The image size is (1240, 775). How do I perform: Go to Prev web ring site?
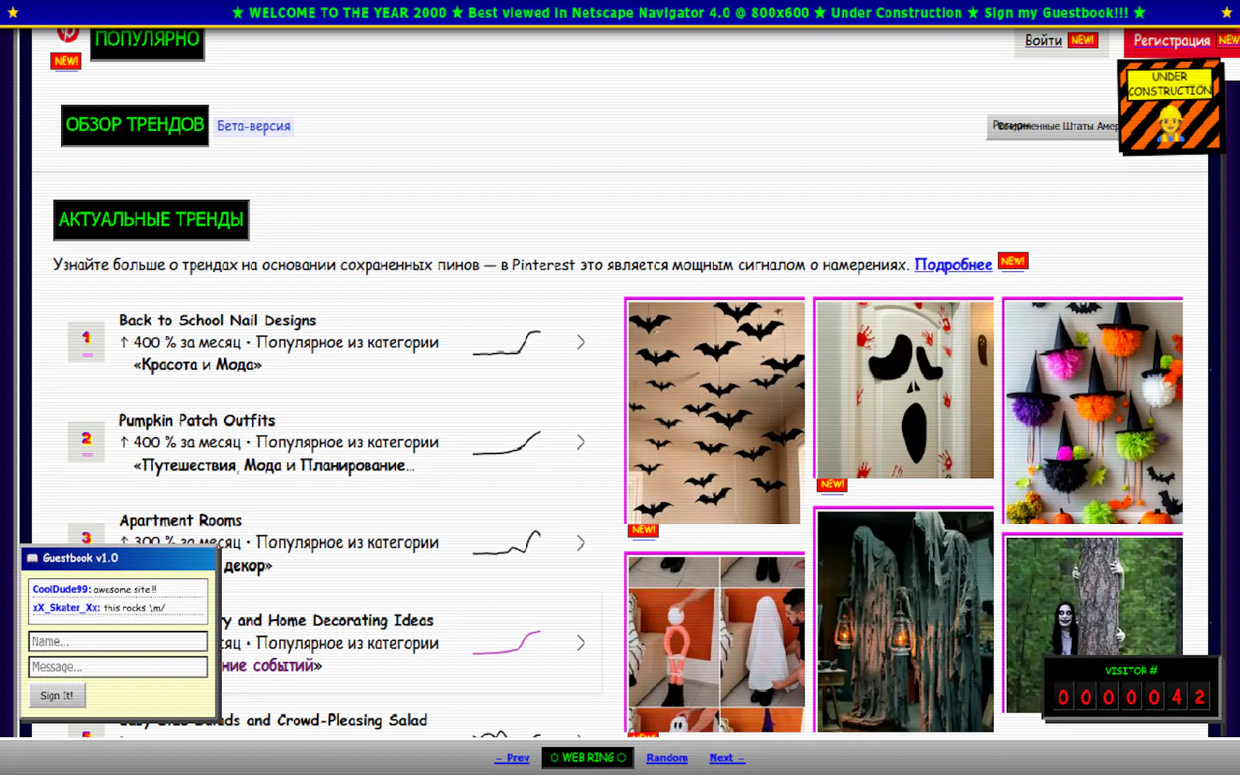coord(512,758)
